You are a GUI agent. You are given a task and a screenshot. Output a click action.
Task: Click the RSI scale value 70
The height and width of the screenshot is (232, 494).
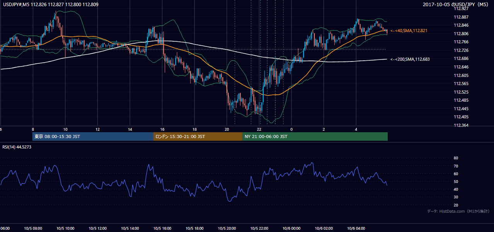click(456, 166)
